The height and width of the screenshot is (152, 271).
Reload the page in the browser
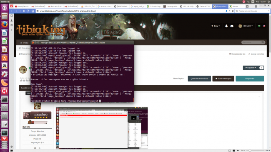pyautogui.click(x=28, y=11)
